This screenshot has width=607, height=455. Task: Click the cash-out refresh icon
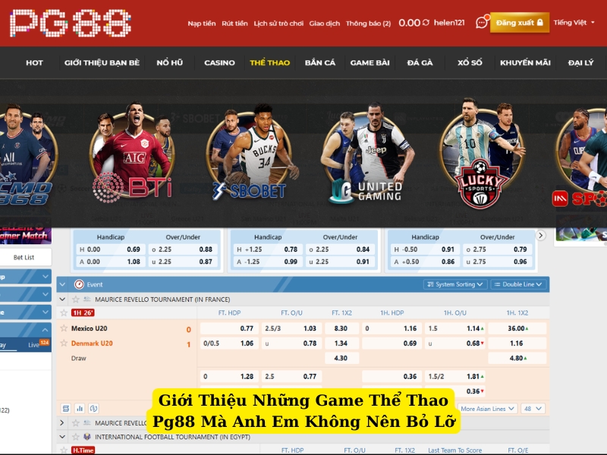tap(93, 408)
